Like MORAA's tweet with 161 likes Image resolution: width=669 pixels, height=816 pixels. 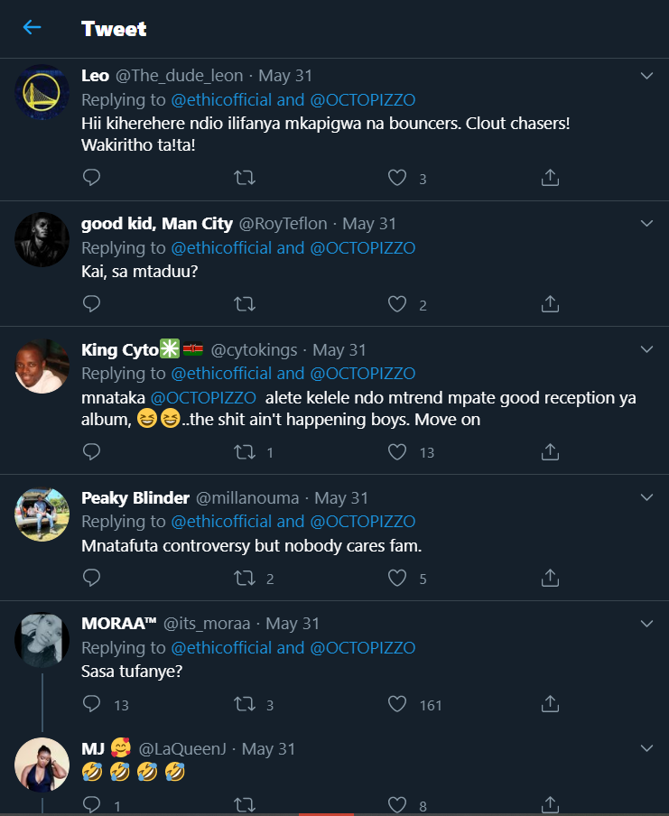397,704
